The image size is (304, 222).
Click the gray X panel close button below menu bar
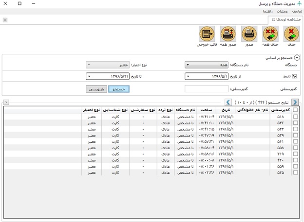[x=5, y=20]
